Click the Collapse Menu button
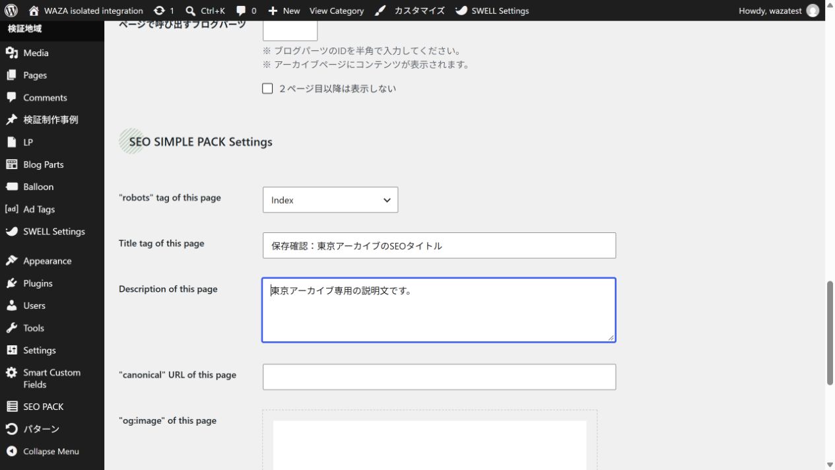This screenshot has width=835, height=470. click(52, 452)
